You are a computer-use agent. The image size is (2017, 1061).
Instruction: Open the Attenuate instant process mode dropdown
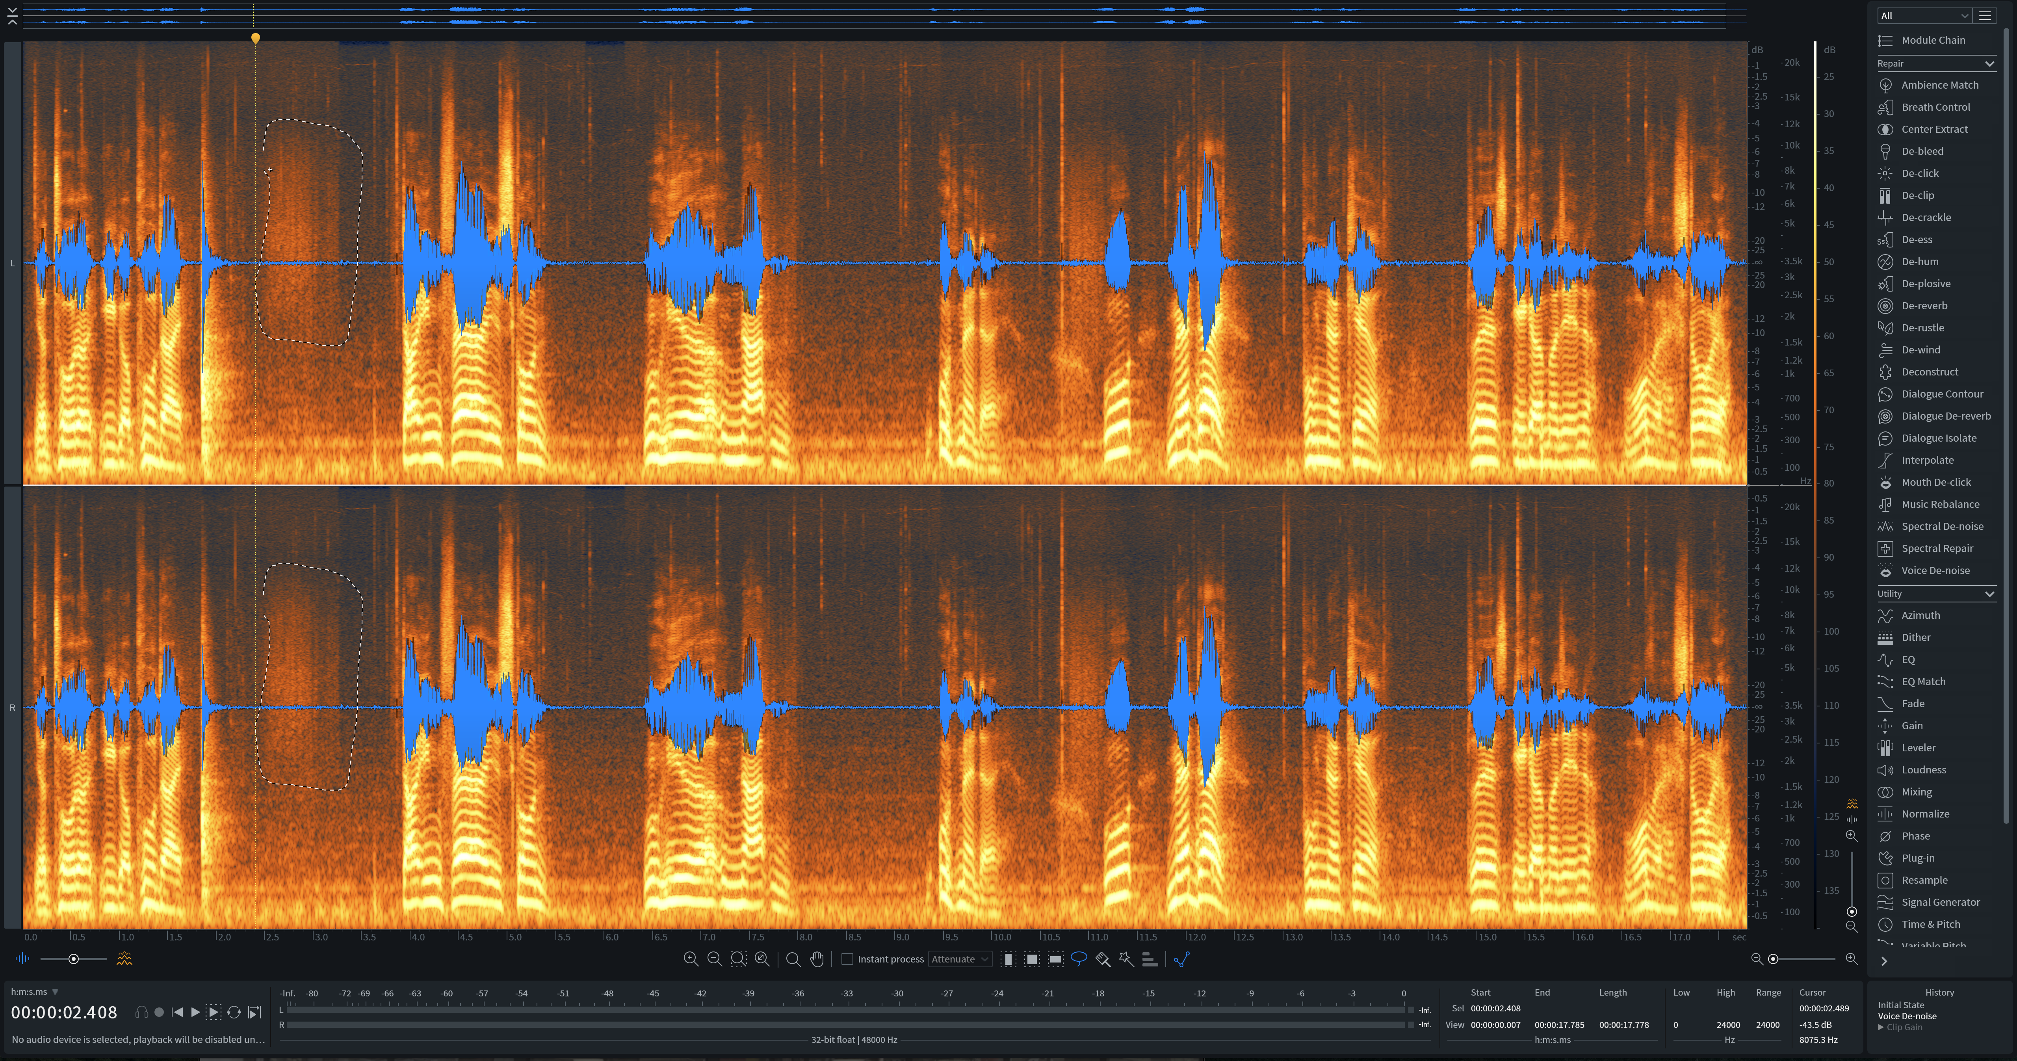(960, 959)
